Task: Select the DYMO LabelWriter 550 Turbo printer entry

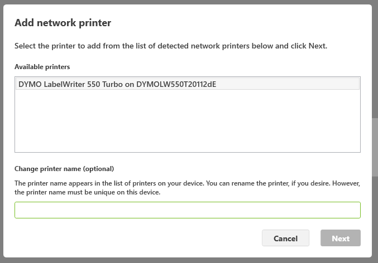Action: tap(188, 84)
